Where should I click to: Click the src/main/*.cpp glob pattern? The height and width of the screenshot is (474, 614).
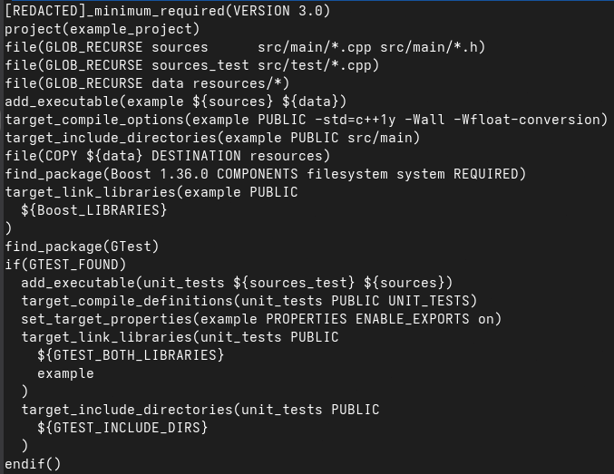(x=315, y=47)
